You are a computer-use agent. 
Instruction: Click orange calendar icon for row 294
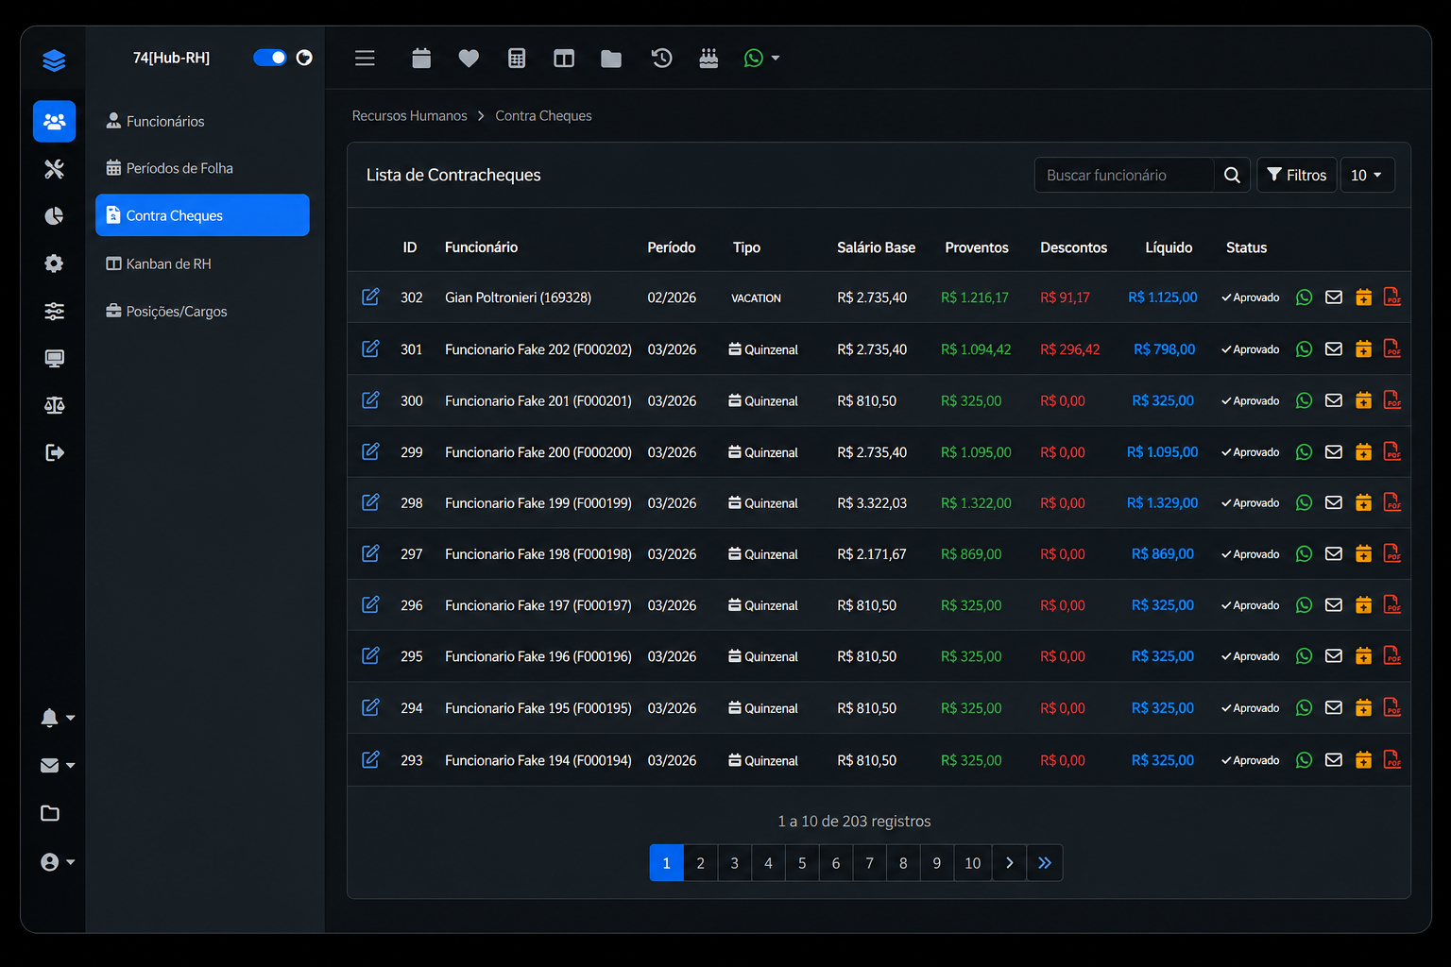[1363, 707]
